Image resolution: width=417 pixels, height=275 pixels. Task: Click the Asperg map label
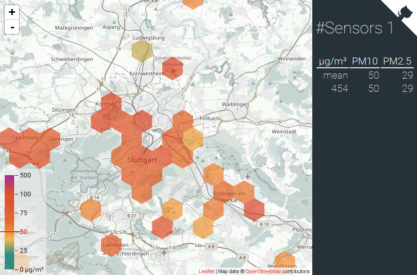click(111, 27)
